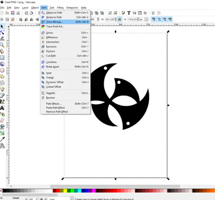Click the horizontal canvas scrollbar
The height and width of the screenshot is (200, 215).
(x=115, y=186)
